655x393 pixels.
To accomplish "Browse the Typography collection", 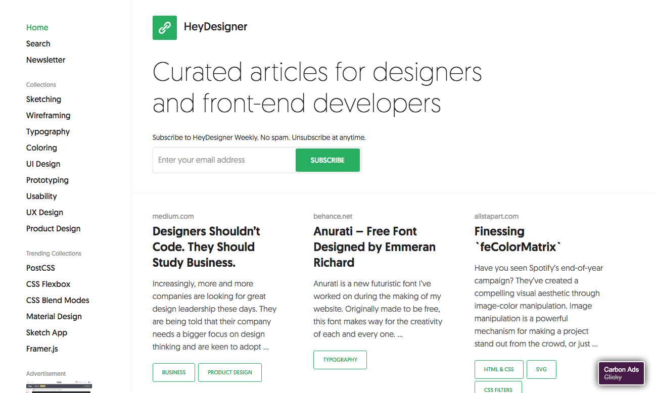I will click(x=48, y=131).
